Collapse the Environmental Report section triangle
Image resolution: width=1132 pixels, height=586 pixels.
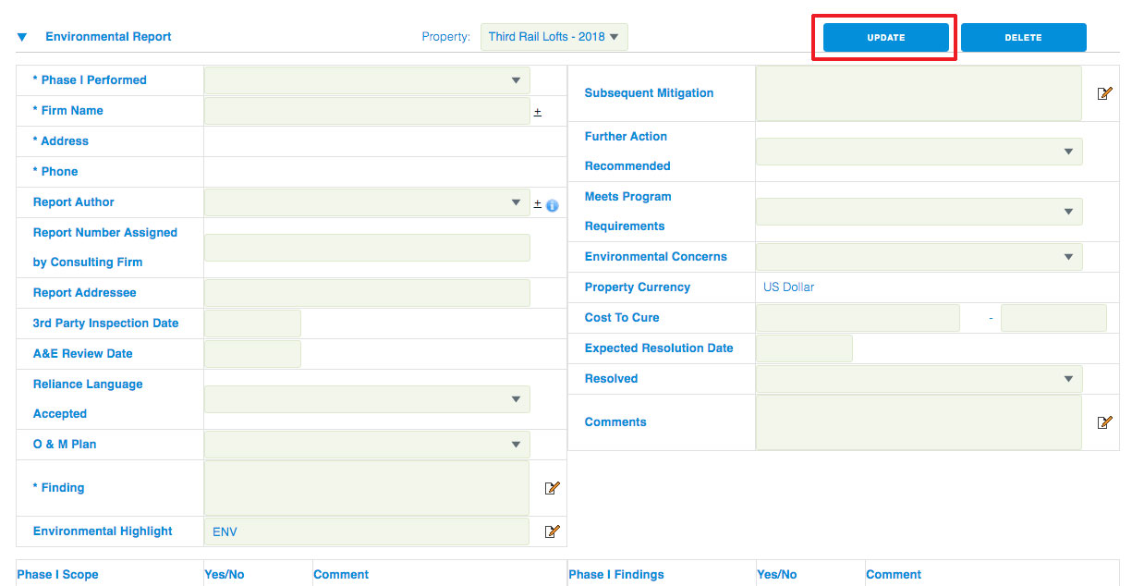pos(22,37)
